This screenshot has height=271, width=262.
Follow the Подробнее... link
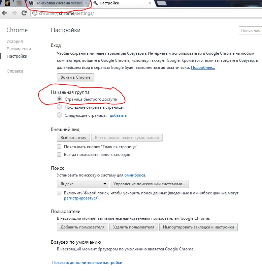coord(203,67)
